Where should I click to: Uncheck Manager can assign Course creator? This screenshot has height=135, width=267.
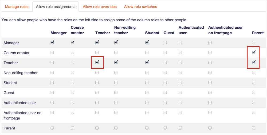click(x=73, y=43)
